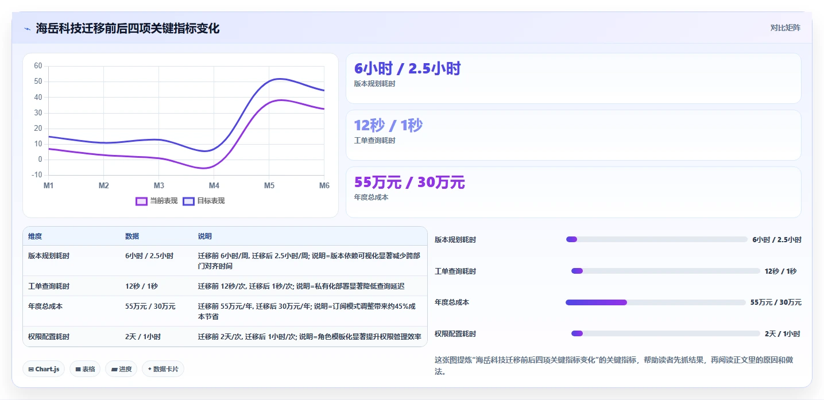Click the 工单查询耗时 progress bar
824x400 pixels.
pos(666,271)
